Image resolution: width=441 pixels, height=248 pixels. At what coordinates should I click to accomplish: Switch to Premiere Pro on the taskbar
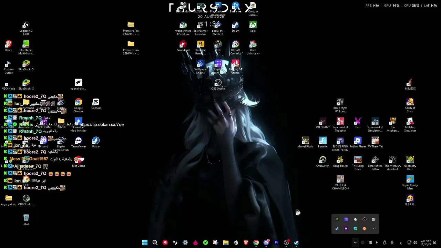click(x=276, y=242)
